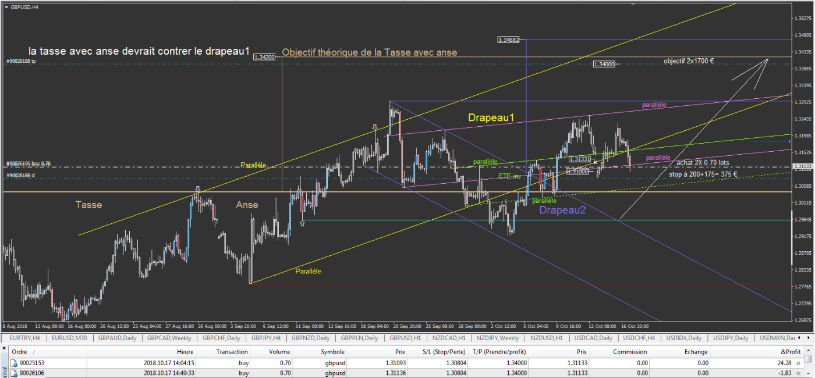Screen dimensions: 815x378
Task: Select the NZDUSD,H1 chart tab
Action: [x=546, y=338]
